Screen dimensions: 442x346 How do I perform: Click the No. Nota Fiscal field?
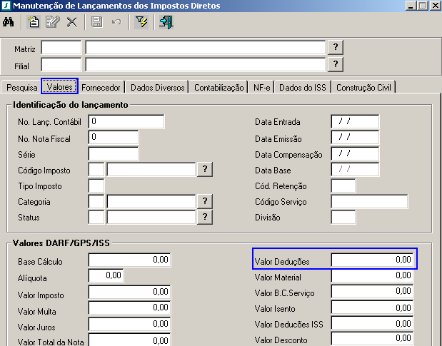[113, 137]
